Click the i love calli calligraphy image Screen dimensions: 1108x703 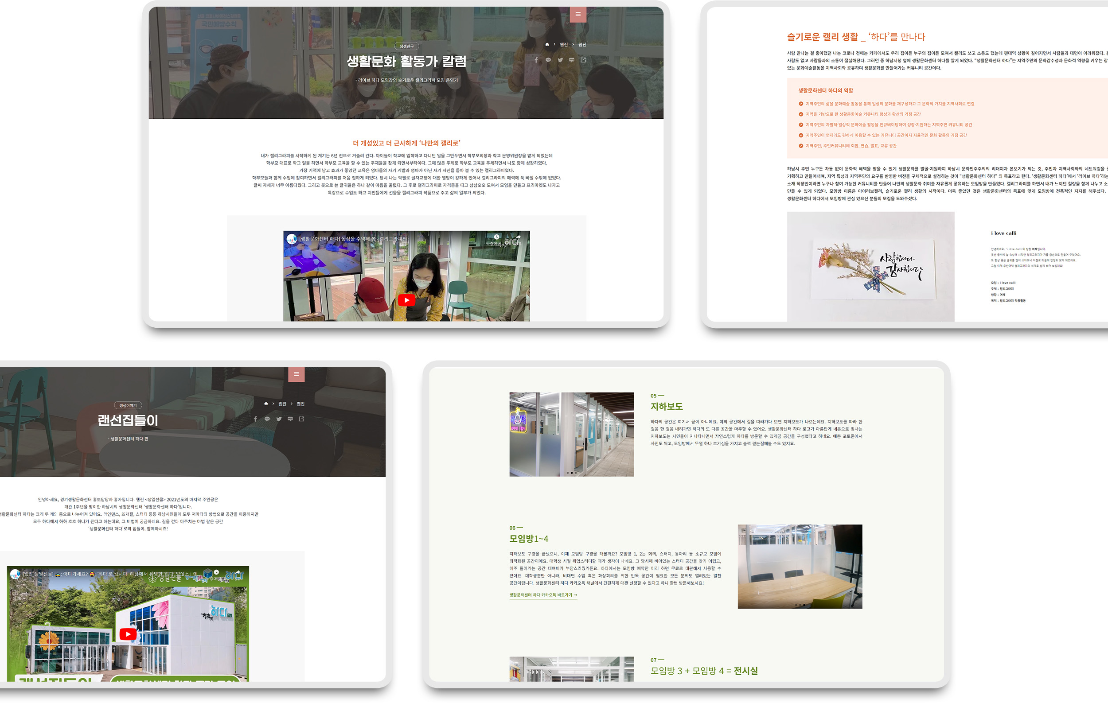(870, 266)
